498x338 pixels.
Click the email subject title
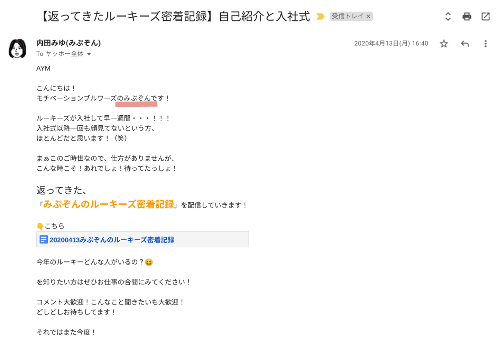click(175, 16)
